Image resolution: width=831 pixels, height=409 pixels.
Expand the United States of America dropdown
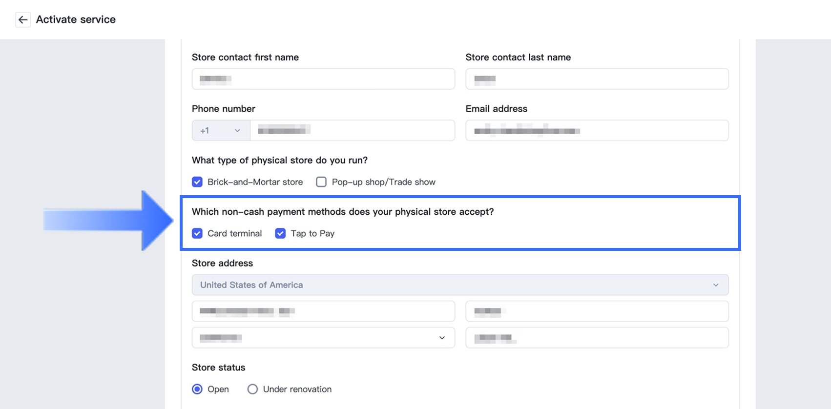459,285
